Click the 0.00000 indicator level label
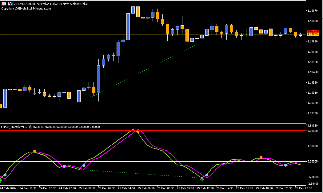The width and height of the screenshot is (323, 193). [312, 162]
